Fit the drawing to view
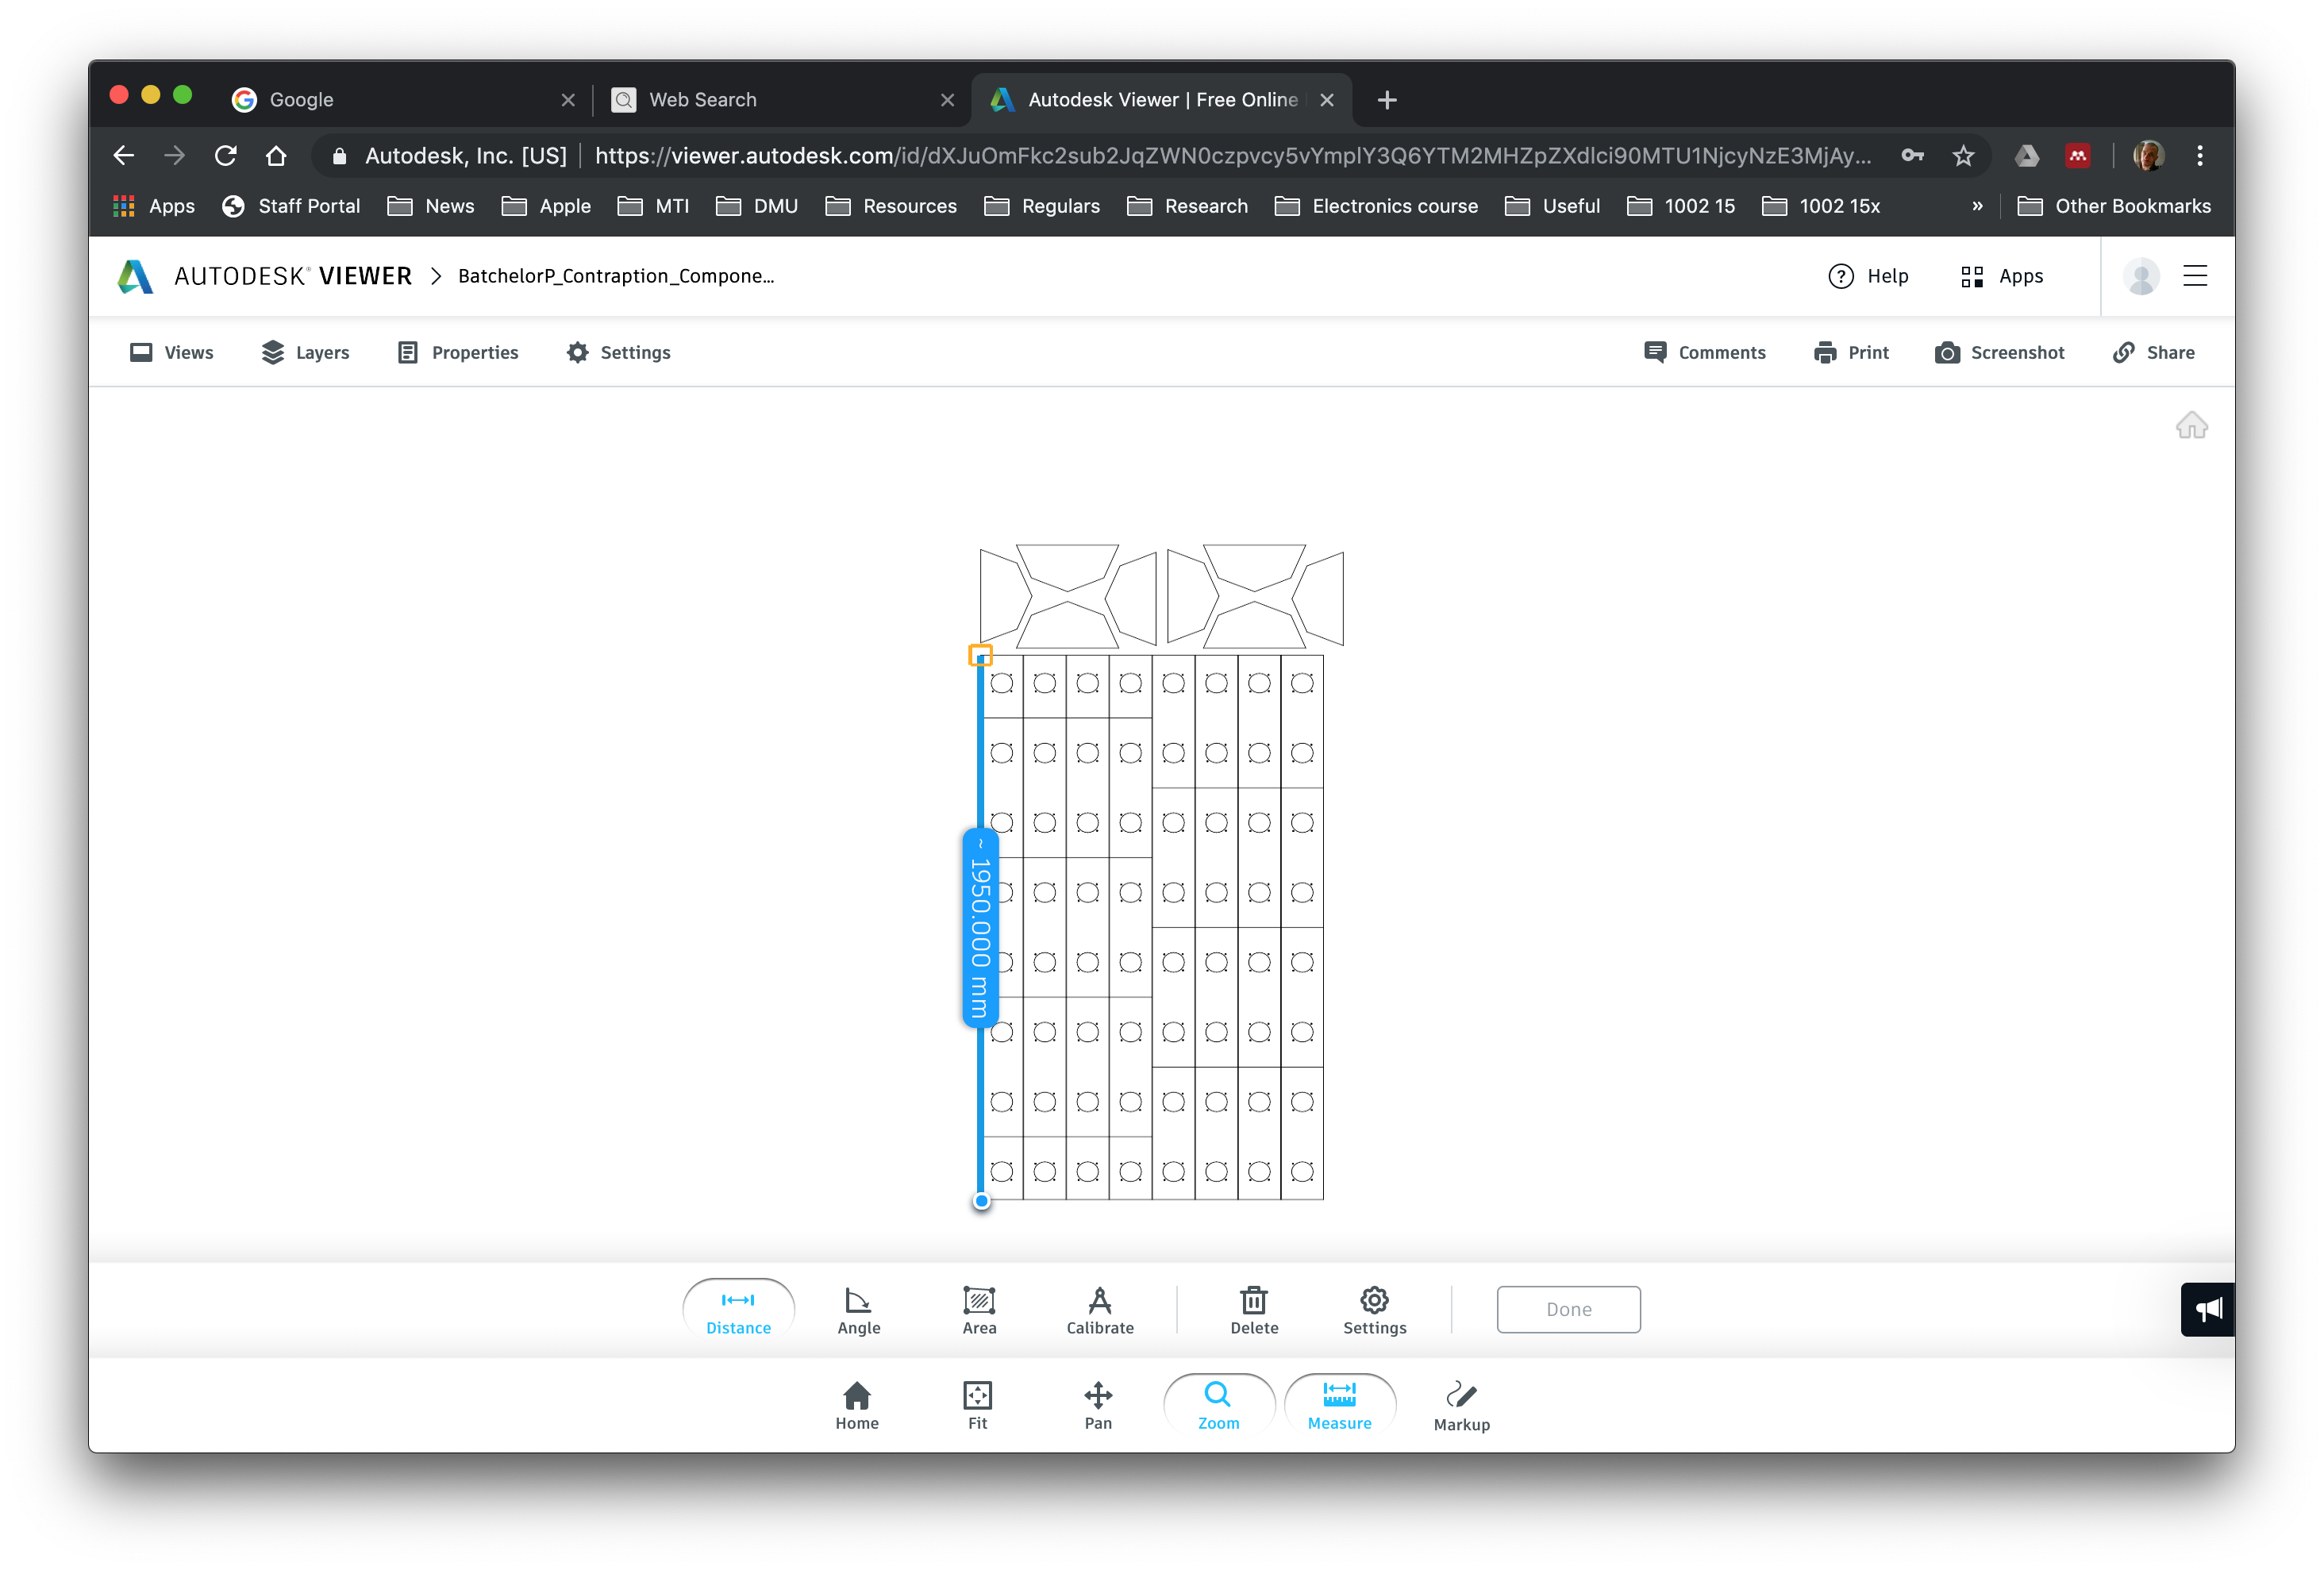 pos(977,1406)
